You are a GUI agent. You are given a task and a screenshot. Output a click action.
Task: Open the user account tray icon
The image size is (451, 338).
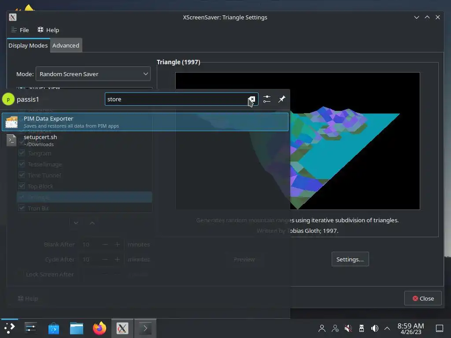pyautogui.click(x=322, y=328)
